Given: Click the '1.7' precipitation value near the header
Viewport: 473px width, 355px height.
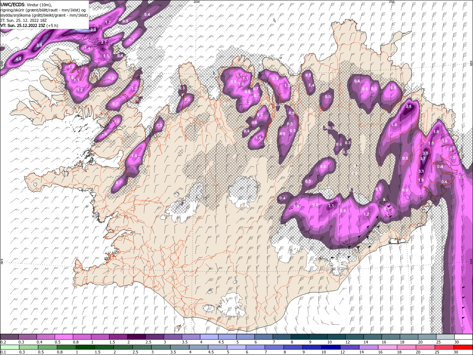Looking at the screenshot, I should point(108,23).
